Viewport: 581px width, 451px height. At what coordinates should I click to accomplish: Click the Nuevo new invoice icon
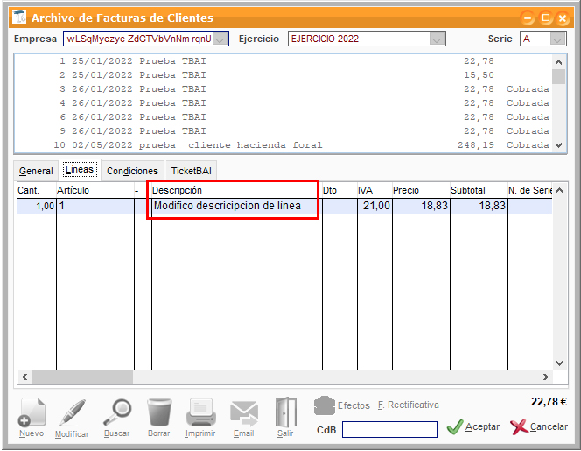31,412
